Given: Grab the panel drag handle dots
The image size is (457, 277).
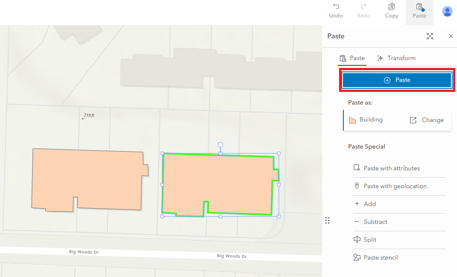Looking at the screenshot, I should point(327,220).
